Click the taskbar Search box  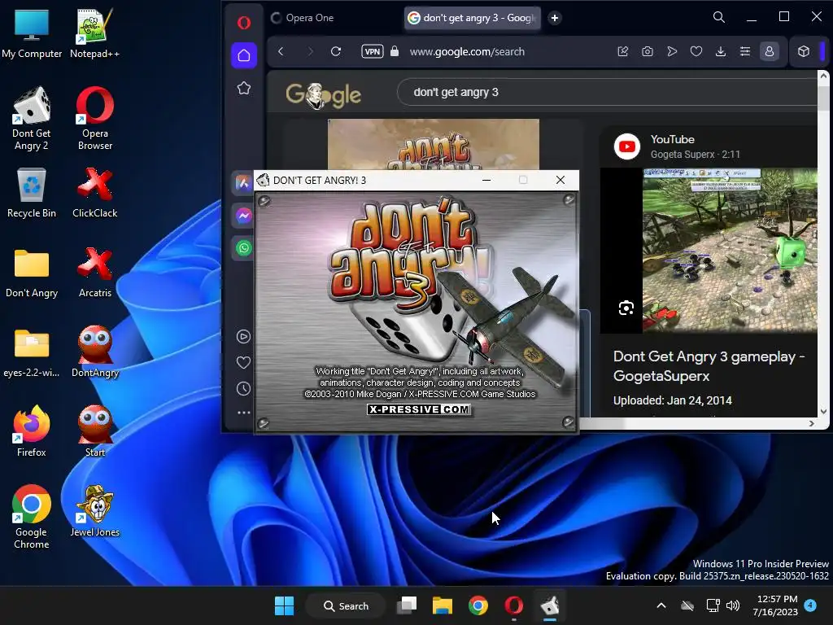(x=345, y=605)
